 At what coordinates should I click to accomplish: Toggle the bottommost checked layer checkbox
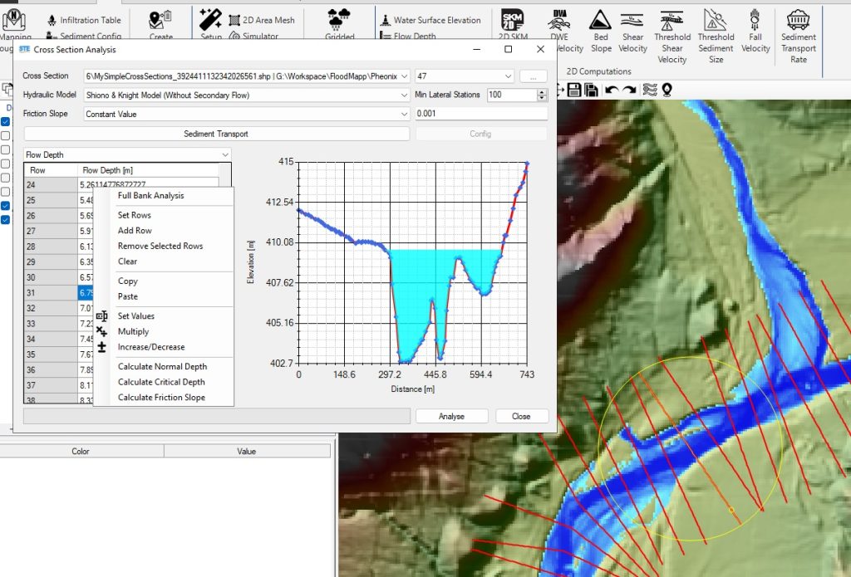pyautogui.click(x=6, y=220)
